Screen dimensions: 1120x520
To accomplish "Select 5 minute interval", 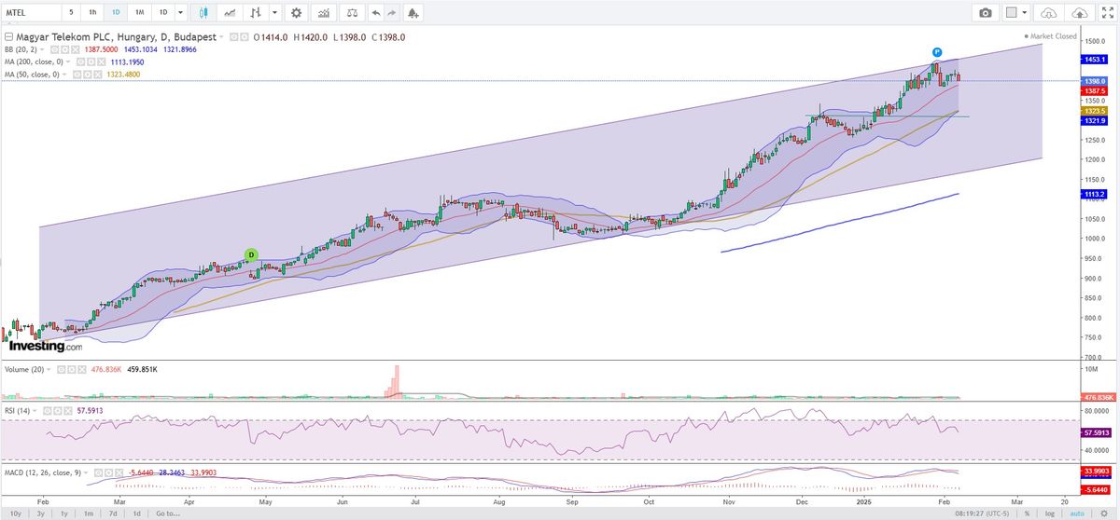I will [x=71, y=13].
